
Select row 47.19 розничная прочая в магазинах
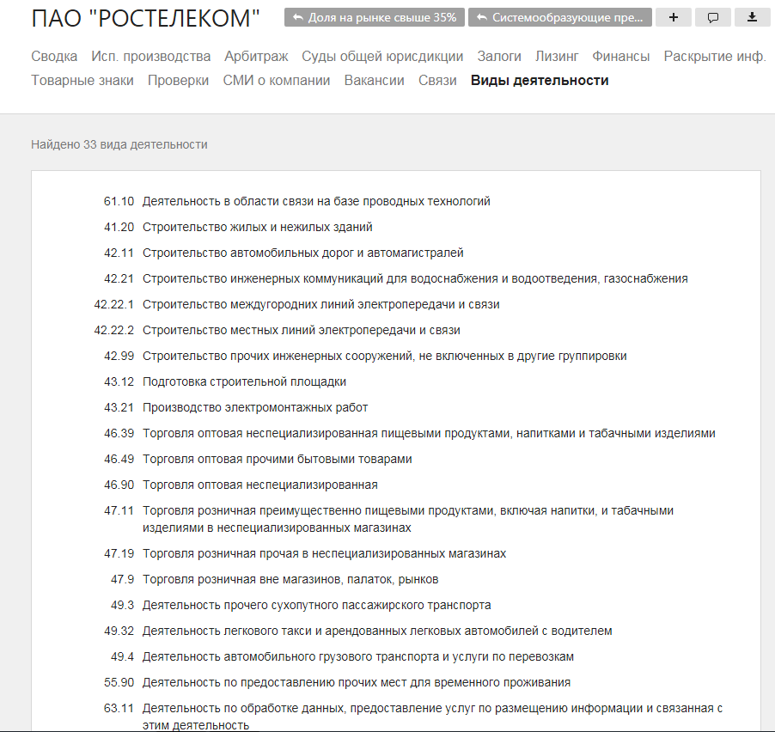click(305, 553)
